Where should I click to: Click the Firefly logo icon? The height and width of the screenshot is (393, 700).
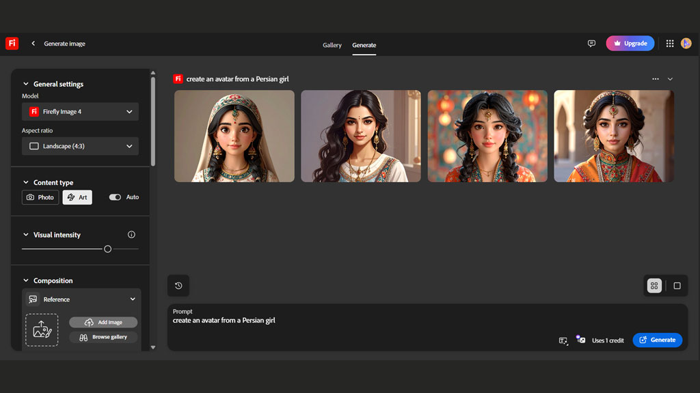(12, 43)
